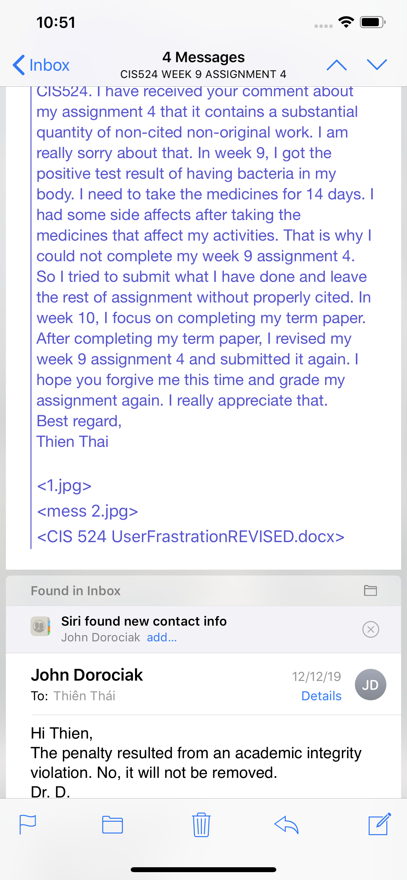Viewport: 407px width, 880px height.
Task: Add John Dorociak to contacts
Action: tap(162, 637)
